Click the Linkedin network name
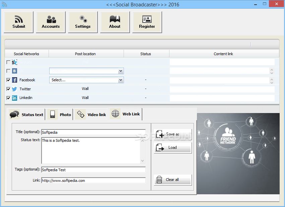285x207 pixels. 26,98
